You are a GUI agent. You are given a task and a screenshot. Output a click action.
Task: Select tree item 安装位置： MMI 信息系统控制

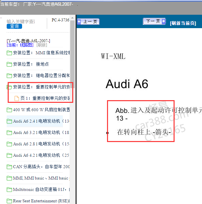click(x=41, y=53)
